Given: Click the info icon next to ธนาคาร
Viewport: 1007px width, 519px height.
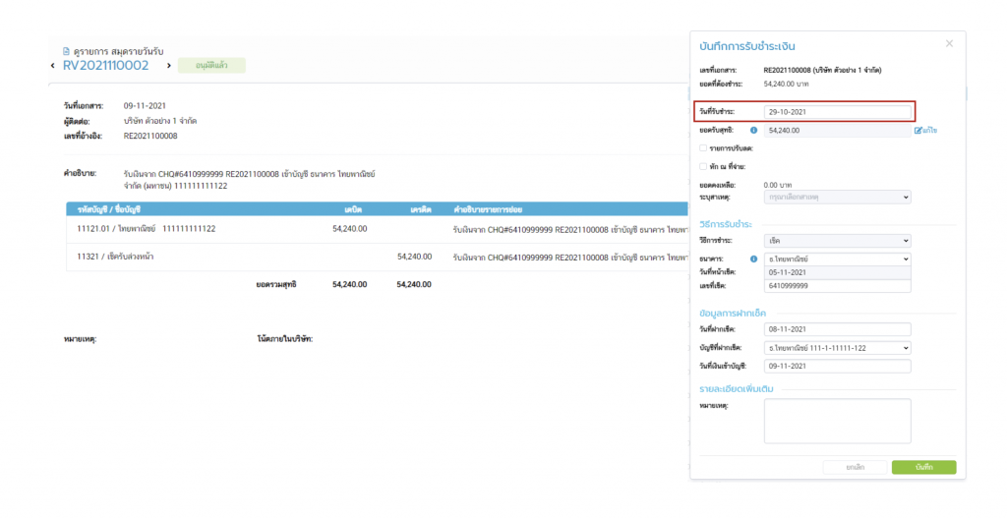Looking at the screenshot, I should tap(753, 259).
